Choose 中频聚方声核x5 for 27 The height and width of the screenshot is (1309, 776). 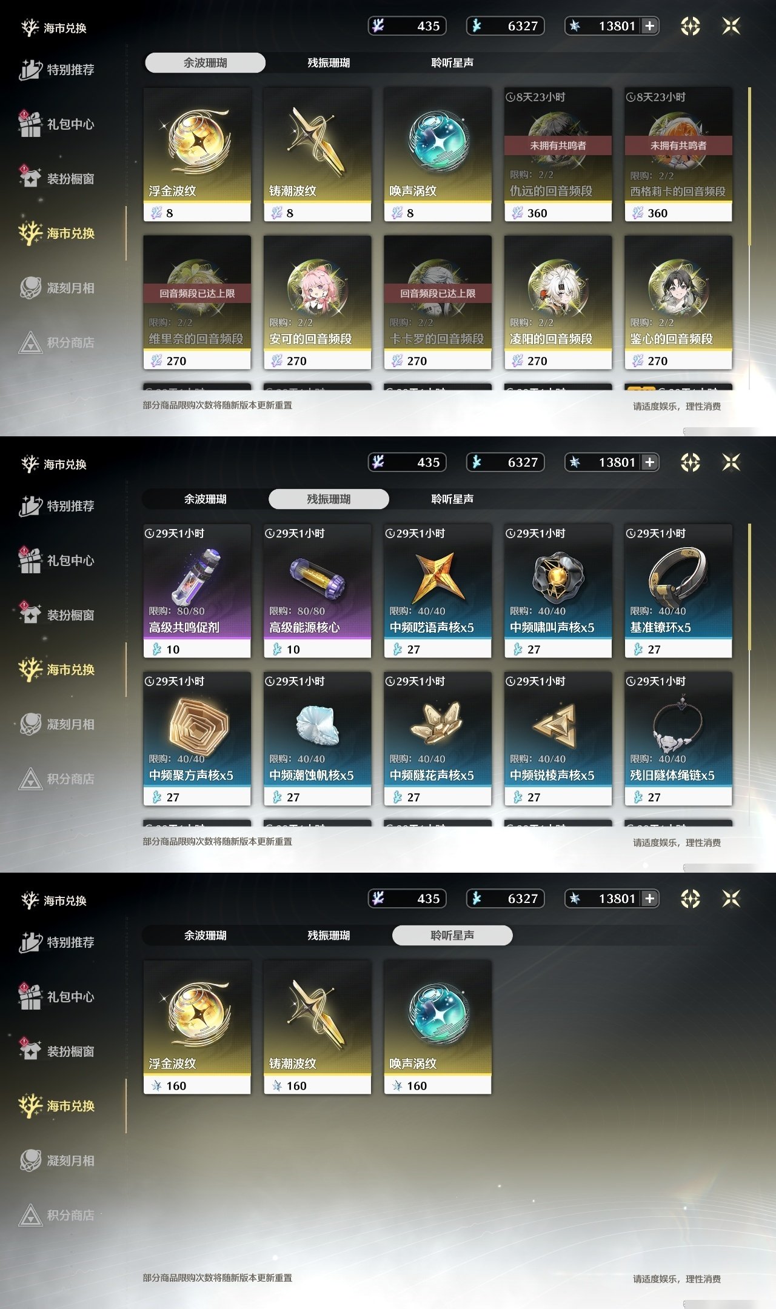tap(197, 739)
